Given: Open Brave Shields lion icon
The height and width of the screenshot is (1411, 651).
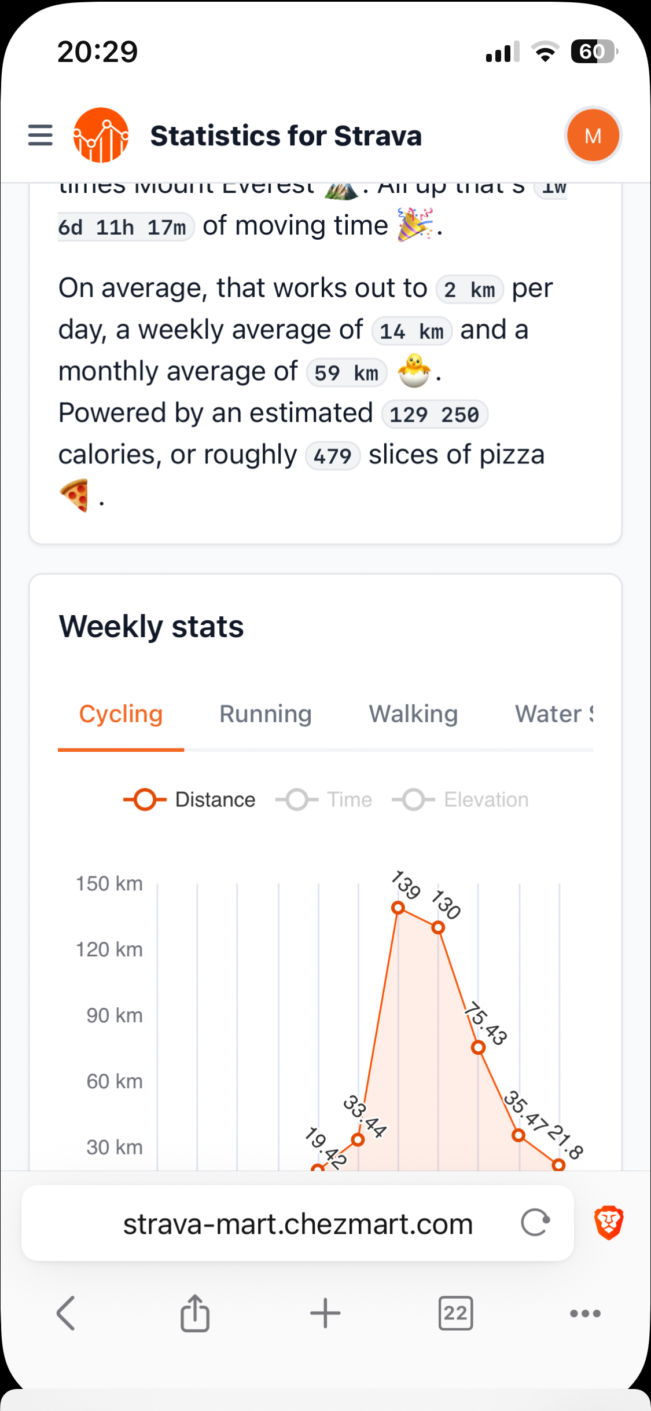Looking at the screenshot, I should point(609,1223).
